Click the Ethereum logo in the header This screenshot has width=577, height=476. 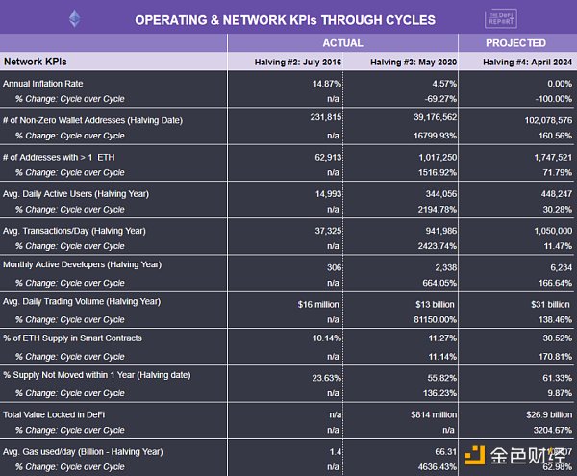pos(75,18)
